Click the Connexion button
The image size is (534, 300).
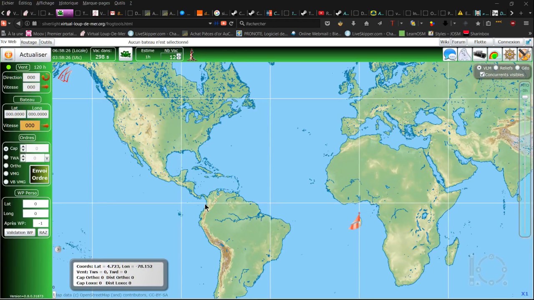(x=509, y=42)
